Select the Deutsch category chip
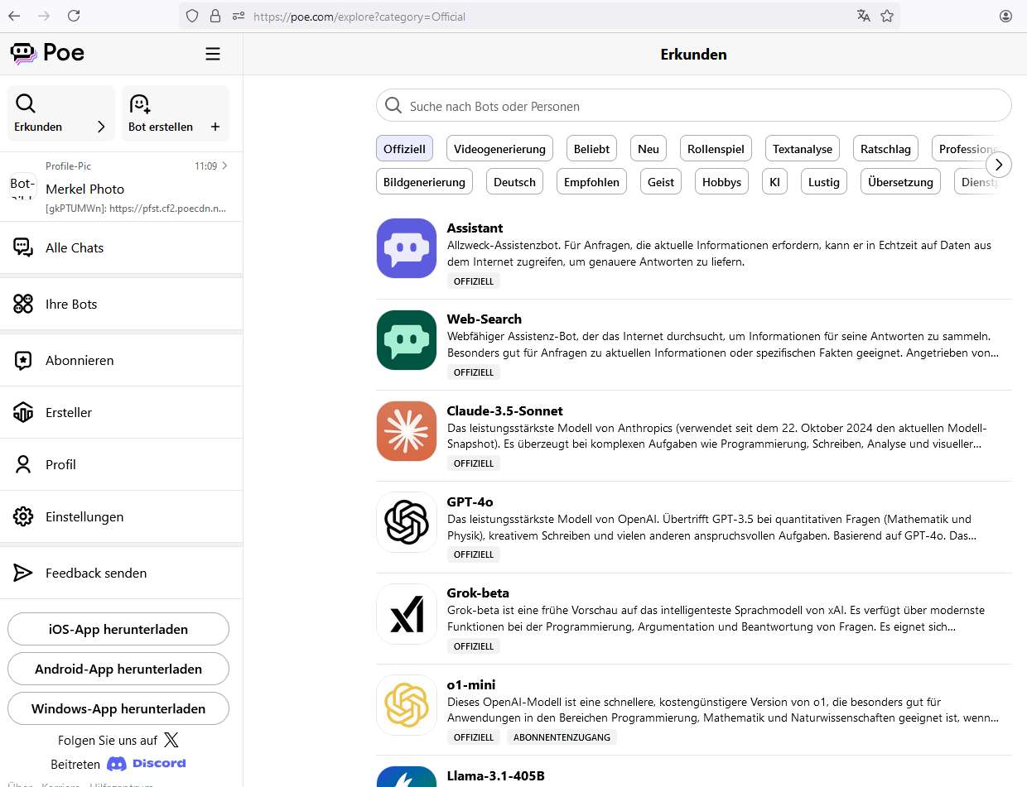 [515, 182]
